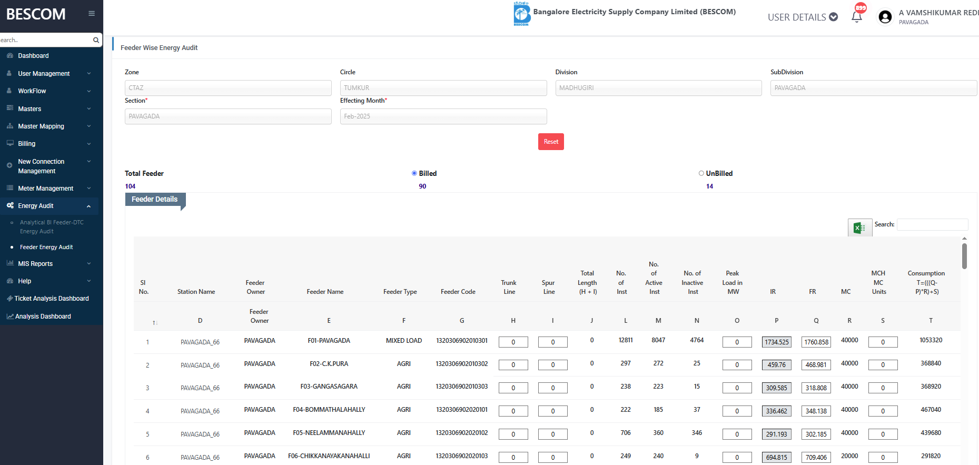Screen dimensions: 979x465
Task: Click the Masters sidebar icon
Action: pos(10,108)
